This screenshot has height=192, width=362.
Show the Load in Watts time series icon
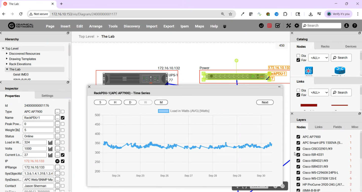point(50,142)
